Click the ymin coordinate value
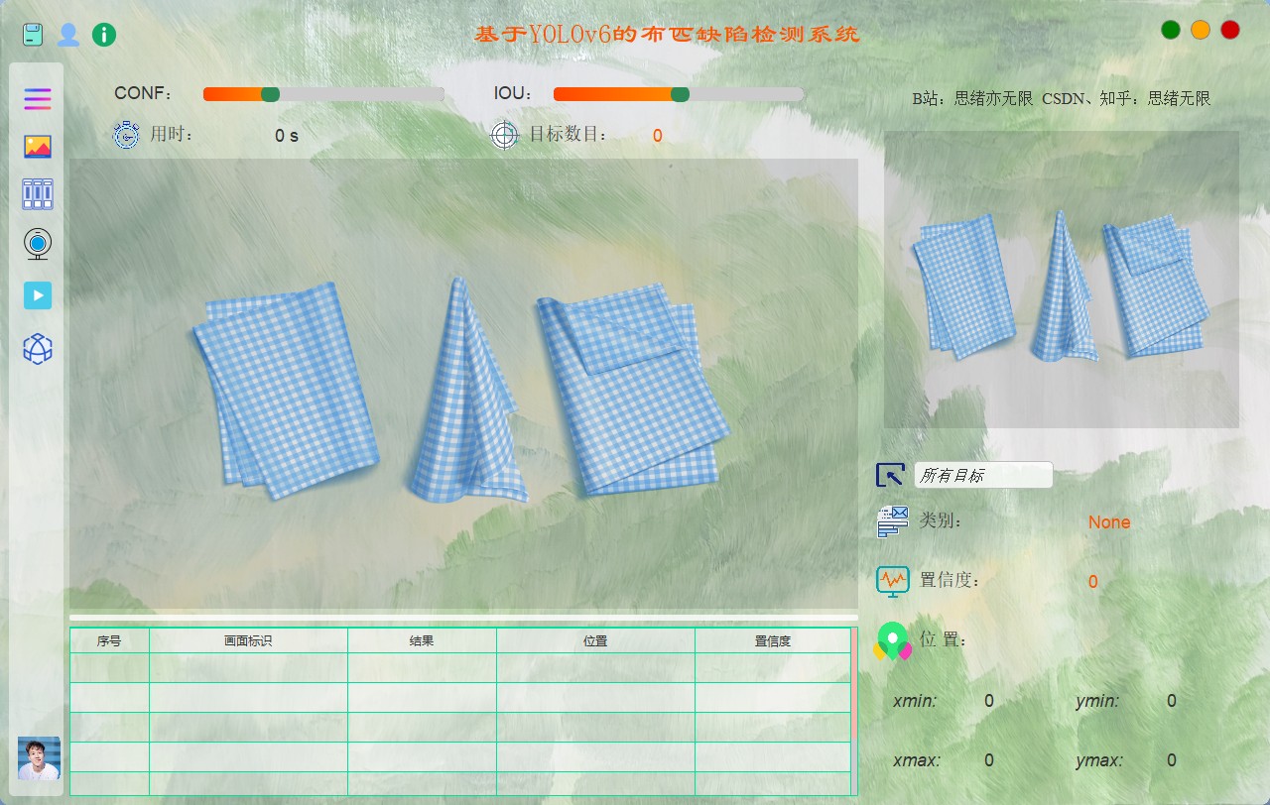Viewport: 1270px width, 805px height. [x=1172, y=701]
